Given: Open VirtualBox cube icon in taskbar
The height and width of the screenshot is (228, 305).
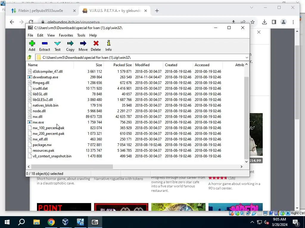Looking at the screenshot, I should 65,222.
